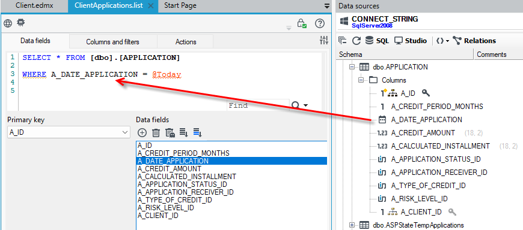Click the black sort-down list icon
This screenshot has height=230, width=523.
pos(184,132)
